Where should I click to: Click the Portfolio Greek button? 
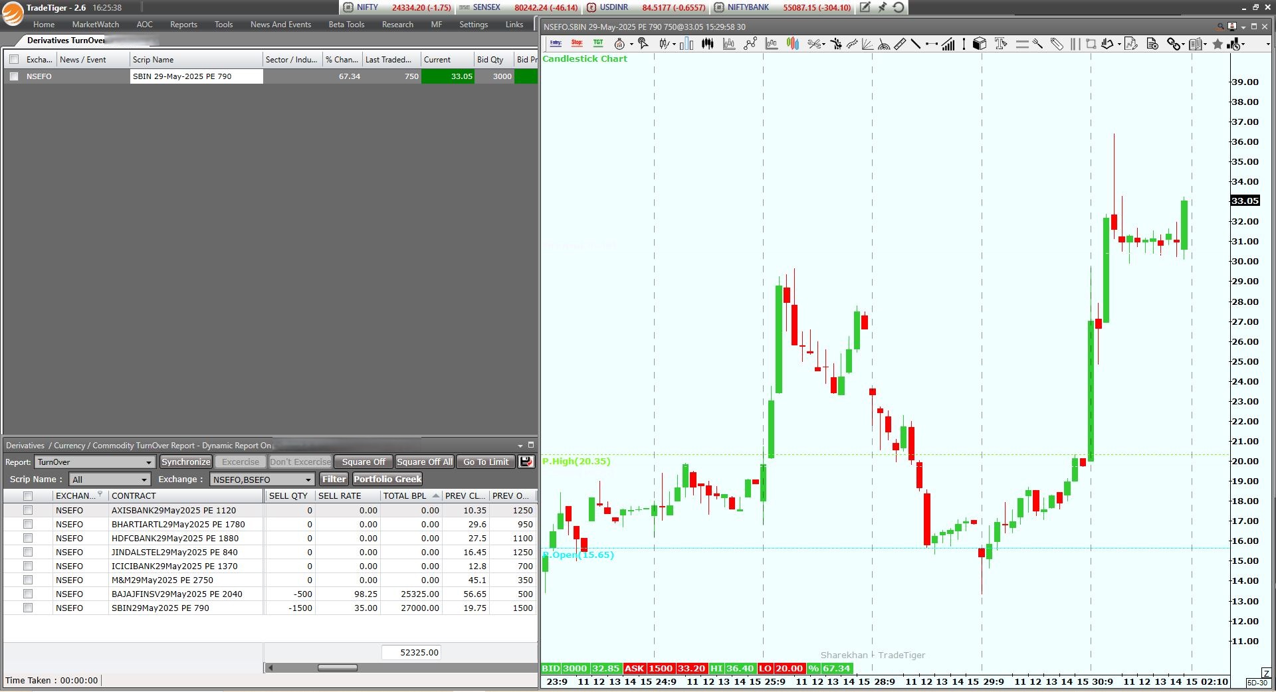387,479
